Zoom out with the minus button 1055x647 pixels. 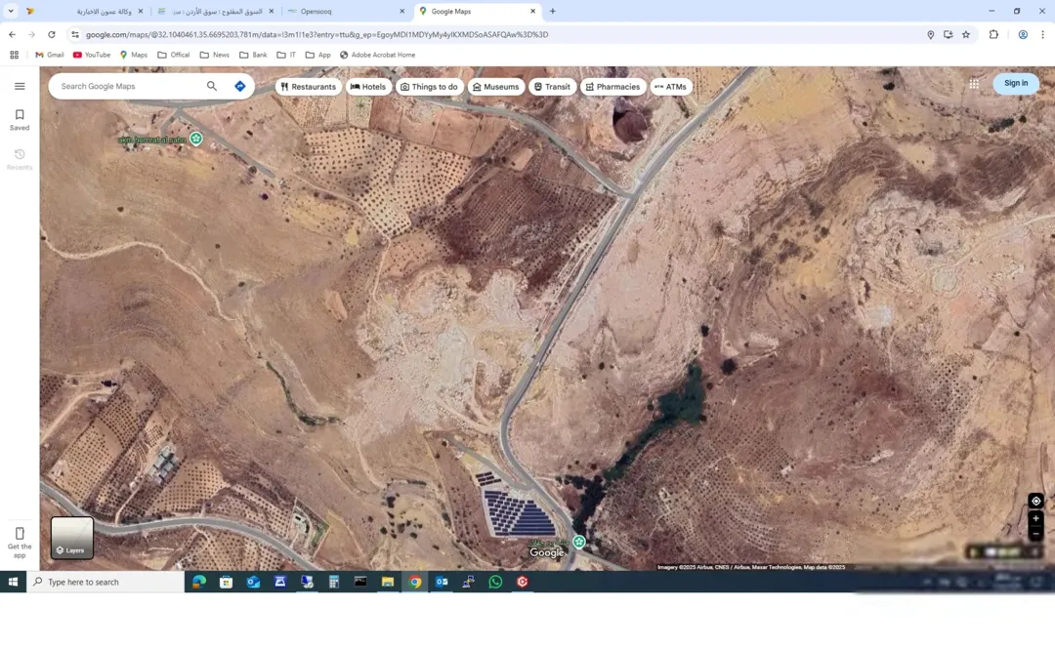click(x=1035, y=534)
